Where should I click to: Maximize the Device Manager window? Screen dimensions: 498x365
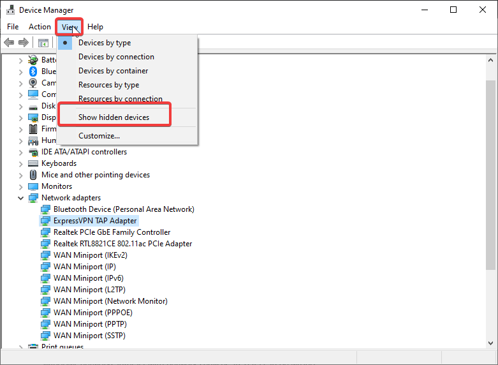[x=453, y=10]
